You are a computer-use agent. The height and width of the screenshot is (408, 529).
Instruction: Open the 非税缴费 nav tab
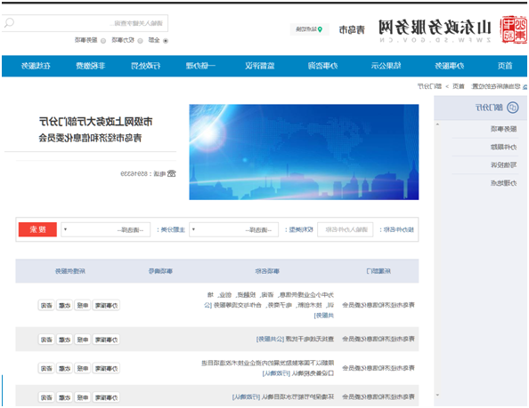91,66
